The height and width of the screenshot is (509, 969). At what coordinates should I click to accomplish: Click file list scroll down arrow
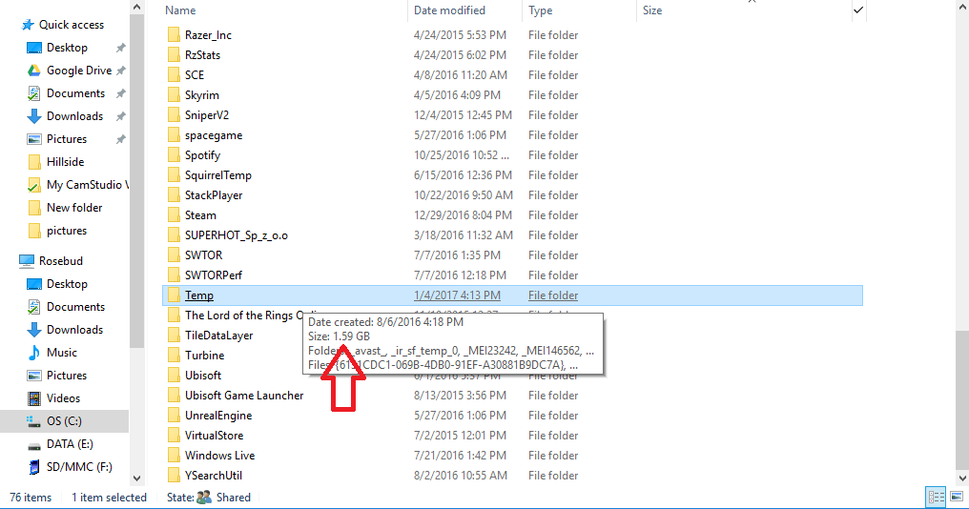962,478
